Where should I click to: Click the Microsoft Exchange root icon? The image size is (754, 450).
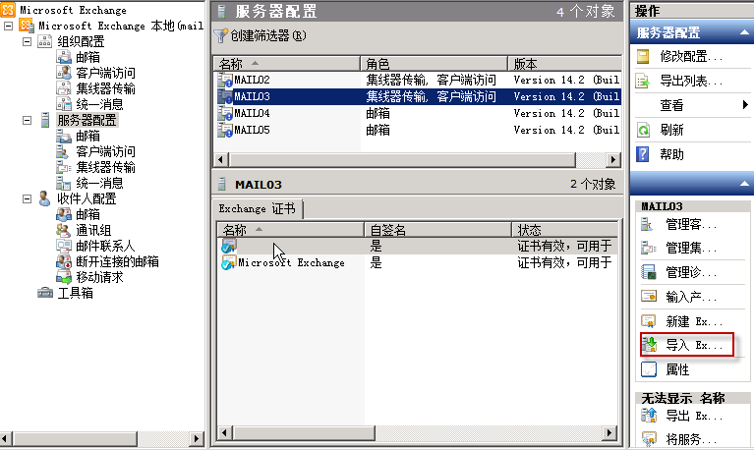[8, 9]
